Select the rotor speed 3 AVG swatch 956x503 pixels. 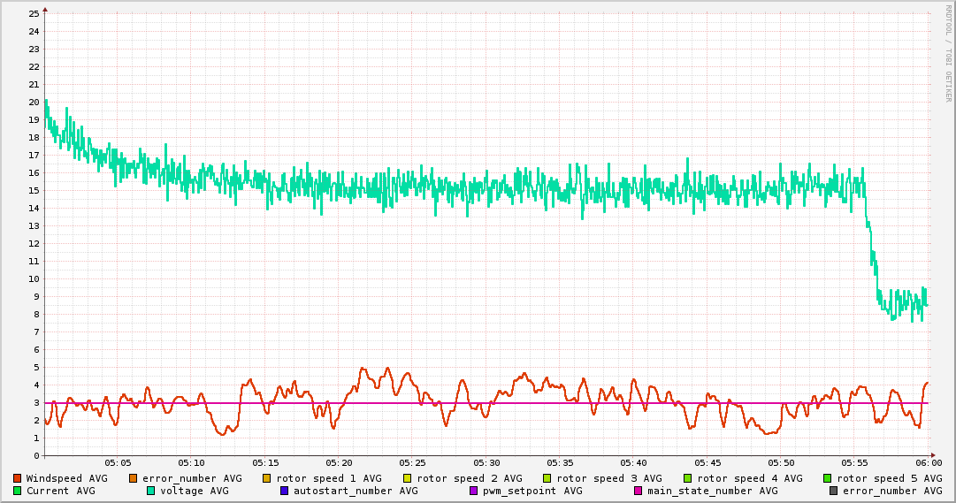(547, 478)
